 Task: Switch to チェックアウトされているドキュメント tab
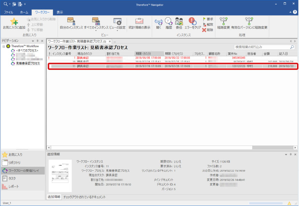84,197
